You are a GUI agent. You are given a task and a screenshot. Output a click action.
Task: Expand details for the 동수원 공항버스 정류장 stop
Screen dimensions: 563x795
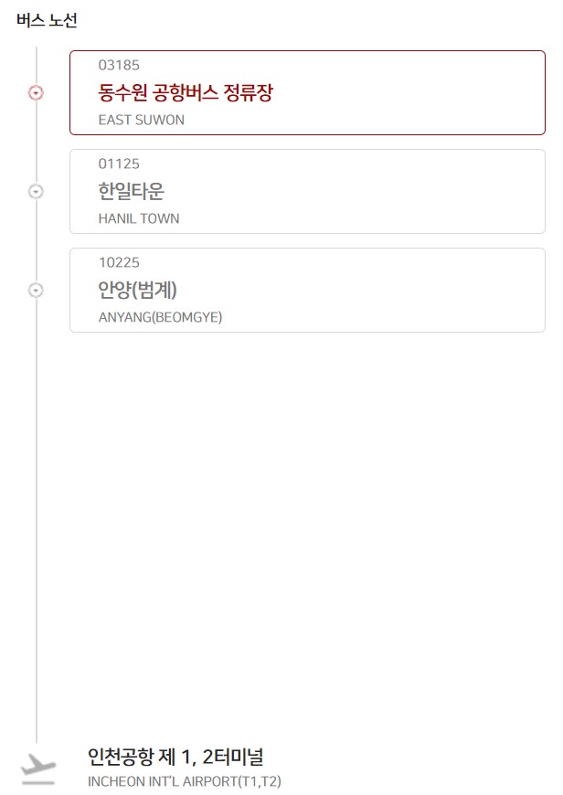(306, 92)
